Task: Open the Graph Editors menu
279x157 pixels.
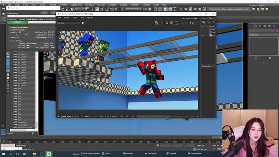Action: [x=77, y=5]
